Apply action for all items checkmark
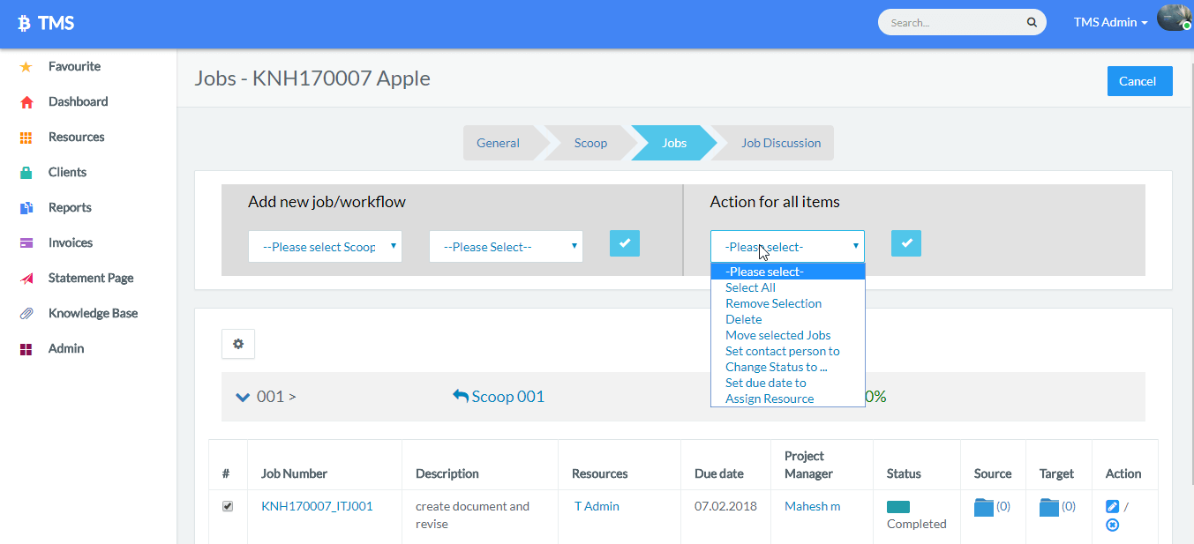This screenshot has width=1194, height=544. point(906,243)
